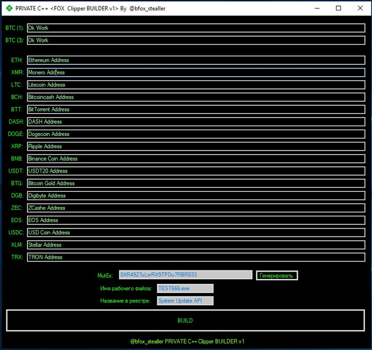Select the System Update API field
The height and width of the screenshot is (350, 372).
coord(185,301)
